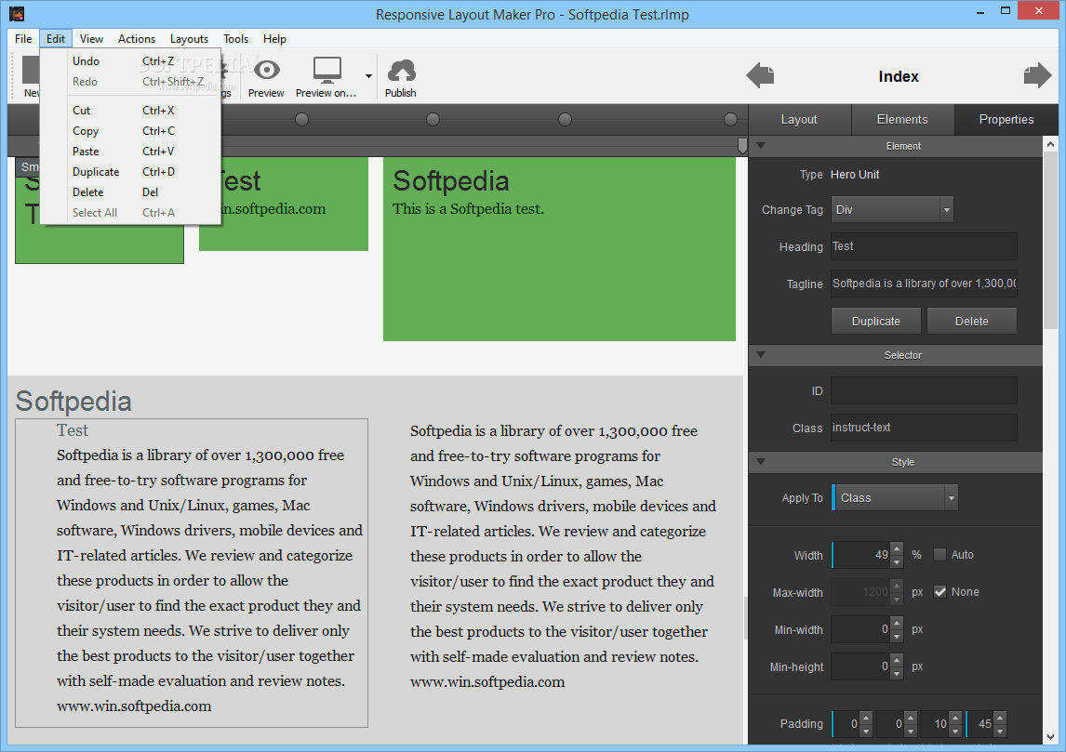Go to next page with right arrow

(1037, 74)
